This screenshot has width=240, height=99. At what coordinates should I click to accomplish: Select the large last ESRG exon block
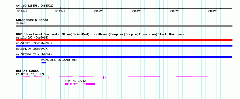click(90, 84)
